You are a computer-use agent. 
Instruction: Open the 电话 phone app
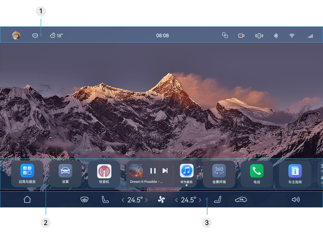[x=257, y=171]
